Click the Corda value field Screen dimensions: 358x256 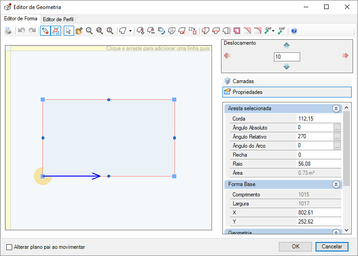[x=319, y=119]
